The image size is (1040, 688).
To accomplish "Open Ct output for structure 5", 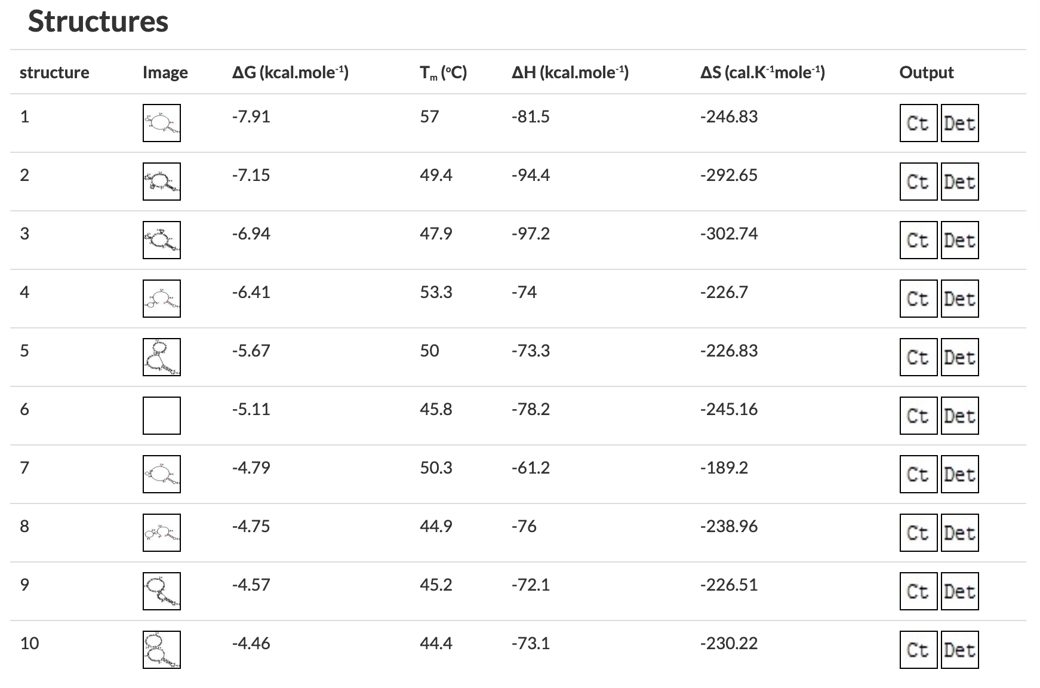I will (918, 357).
